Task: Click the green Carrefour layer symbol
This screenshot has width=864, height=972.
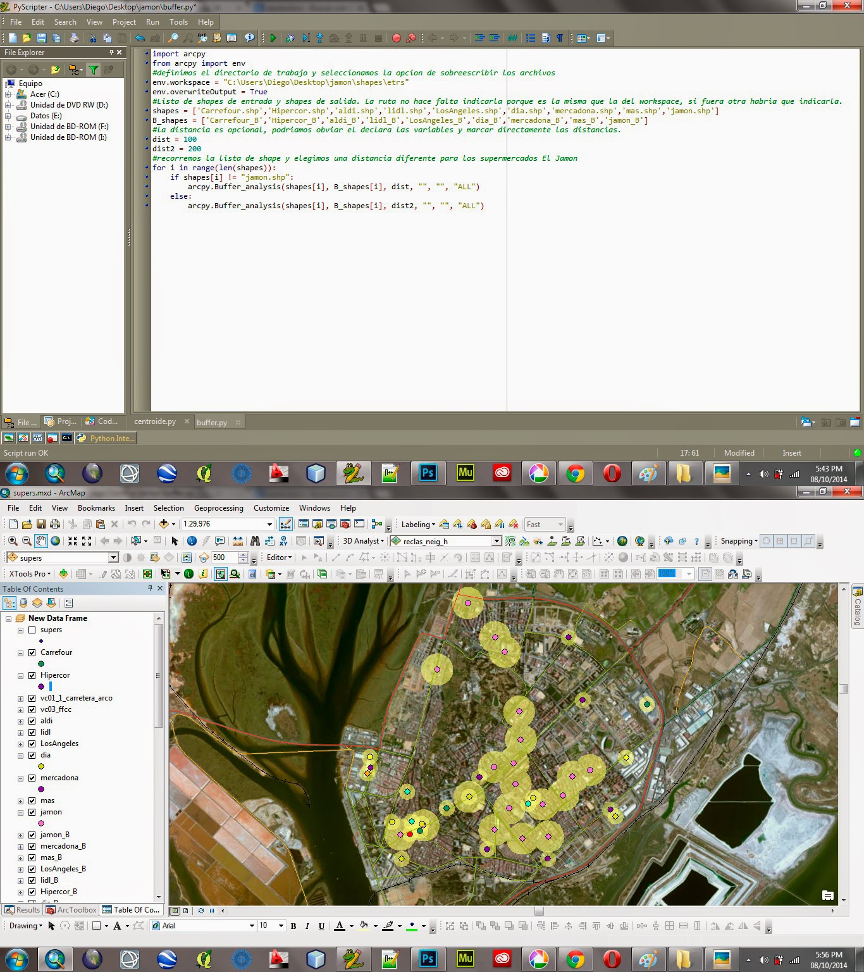Action: click(x=41, y=664)
